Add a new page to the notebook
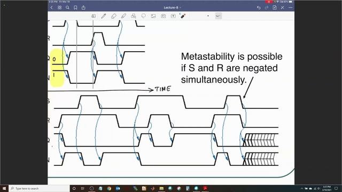Viewport: 342px width, 192px height. pyautogui.click(x=275, y=7)
